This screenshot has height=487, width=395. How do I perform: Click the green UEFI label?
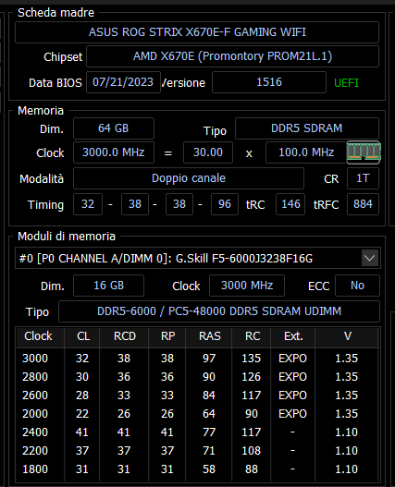[x=346, y=83]
